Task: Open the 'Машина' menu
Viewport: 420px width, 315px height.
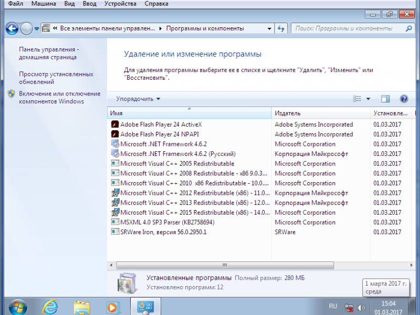Action: [44, 4]
